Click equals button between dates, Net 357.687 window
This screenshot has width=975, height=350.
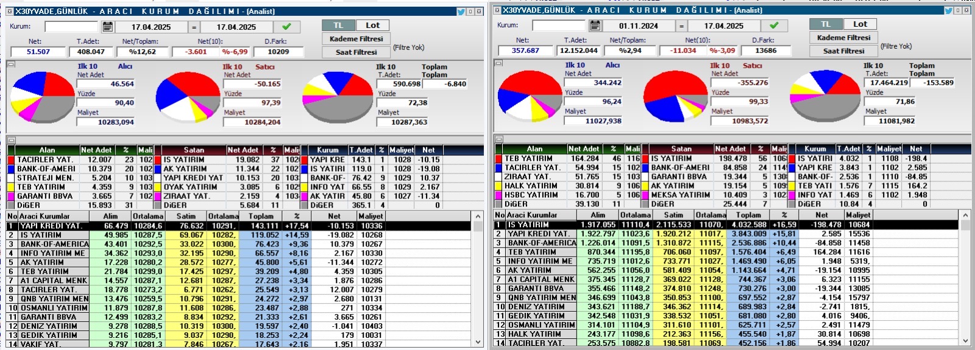681,26
